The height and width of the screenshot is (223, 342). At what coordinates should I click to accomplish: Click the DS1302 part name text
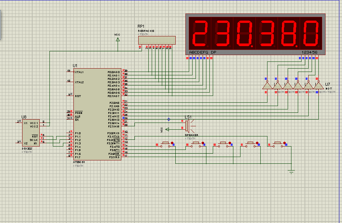pyautogui.click(x=27, y=148)
